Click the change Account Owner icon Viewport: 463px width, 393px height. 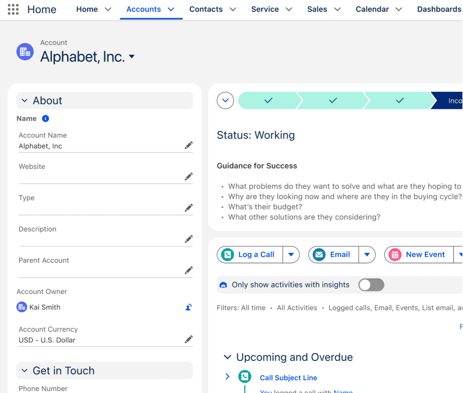point(189,307)
